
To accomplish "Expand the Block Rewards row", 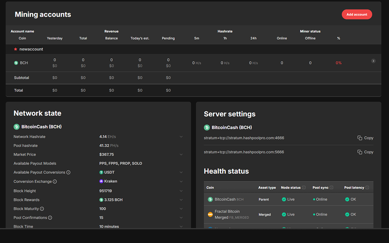I will [x=181, y=200].
